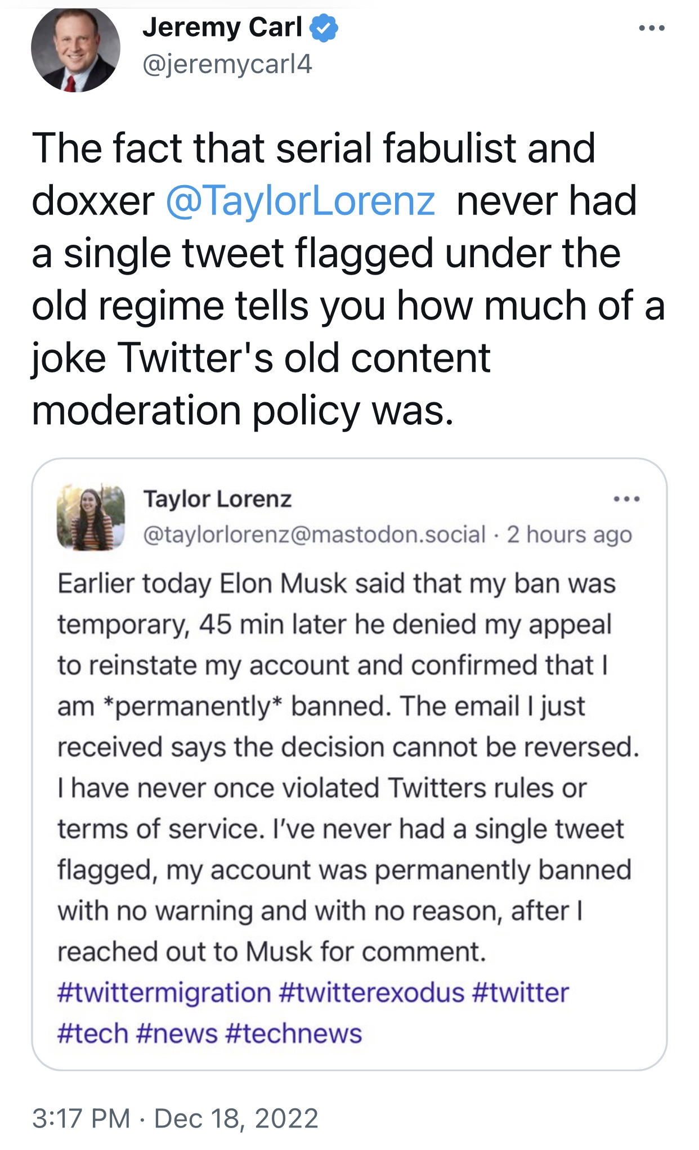Click the main tweet text about moderation
The image size is (699, 1150).
348,279
